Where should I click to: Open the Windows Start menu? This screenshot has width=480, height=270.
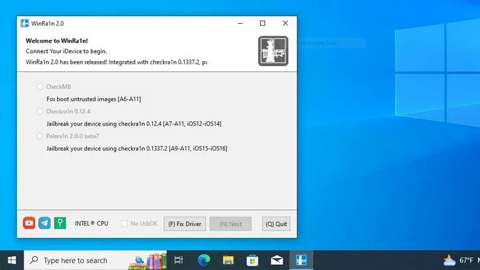[12, 260]
